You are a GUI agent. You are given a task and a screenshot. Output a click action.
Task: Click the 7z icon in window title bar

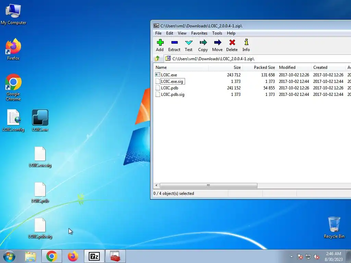pyautogui.click(x=156, y=26)
